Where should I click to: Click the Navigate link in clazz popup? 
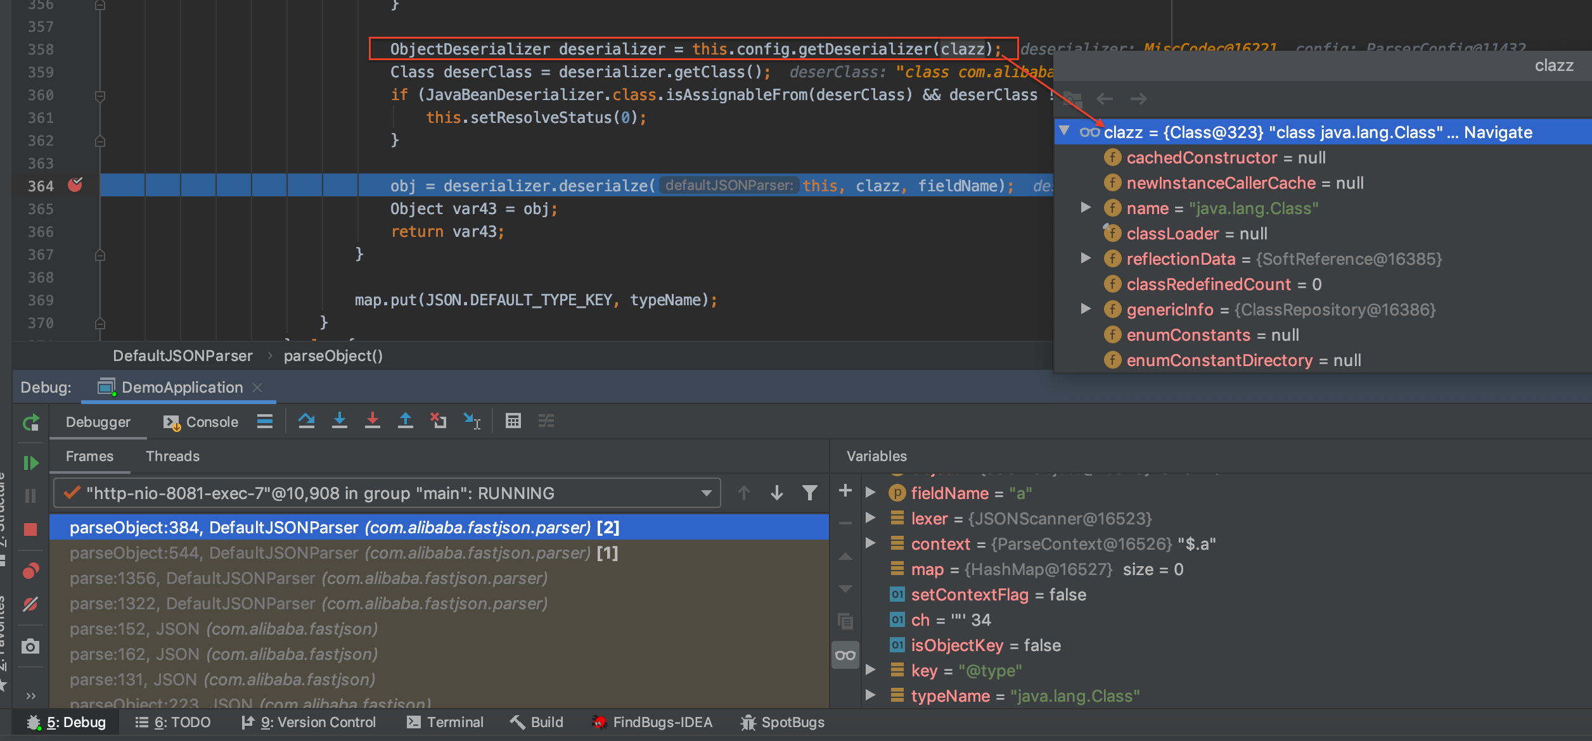pyautogui.click(x=1498, y=132)
